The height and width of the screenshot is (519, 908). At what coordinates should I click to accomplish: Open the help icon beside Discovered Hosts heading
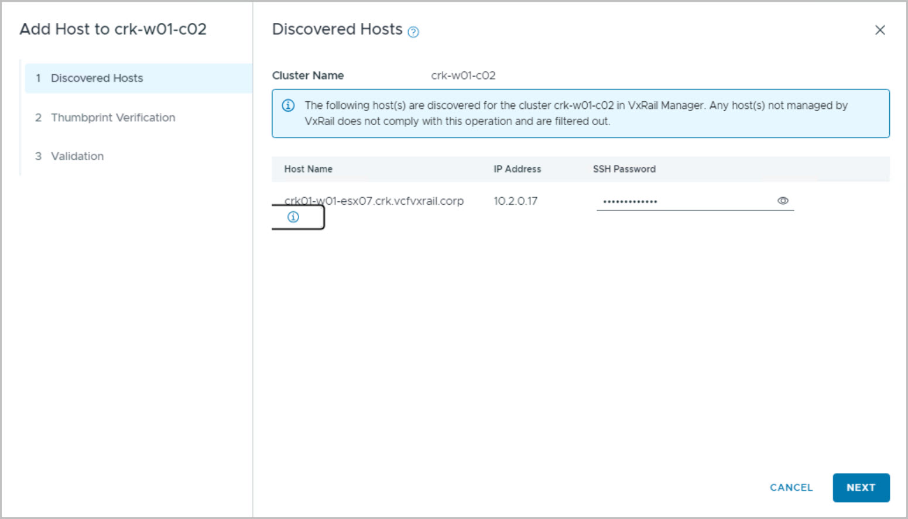click(413, 32)
